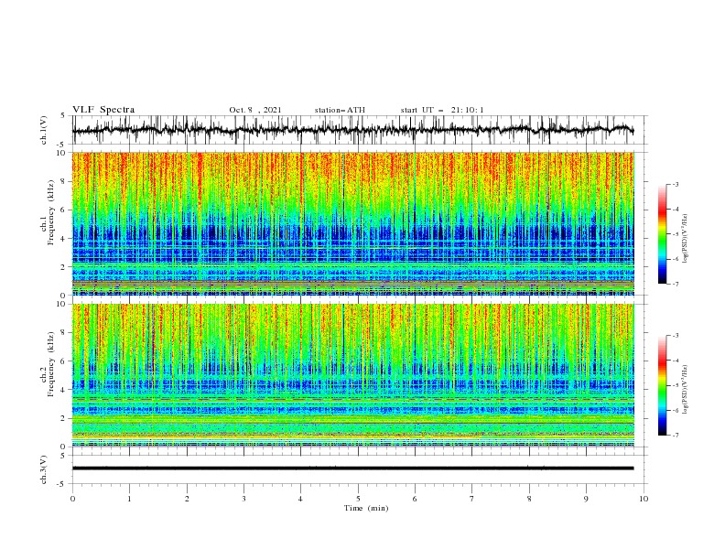Click the date "Oct. 8 , 2021"
Viewport: 725px width, 560px height.
pos(255,110)
